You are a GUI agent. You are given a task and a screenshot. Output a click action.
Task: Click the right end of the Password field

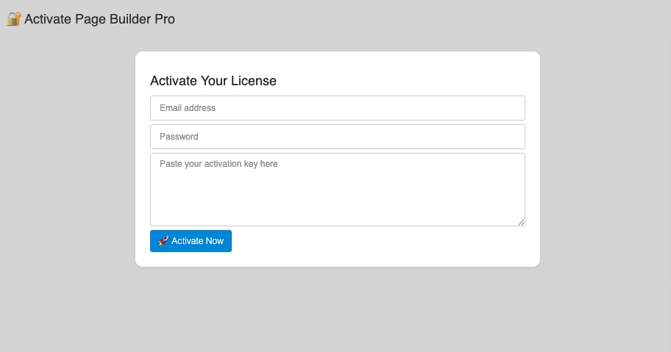point(508,137)
